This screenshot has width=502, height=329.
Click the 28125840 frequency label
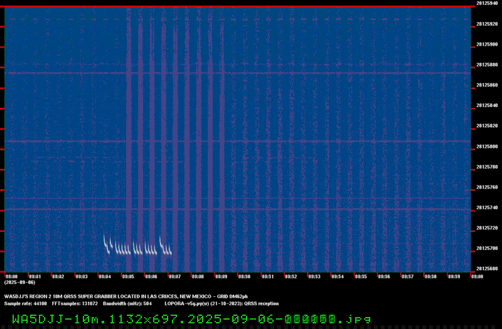[488, 105]
